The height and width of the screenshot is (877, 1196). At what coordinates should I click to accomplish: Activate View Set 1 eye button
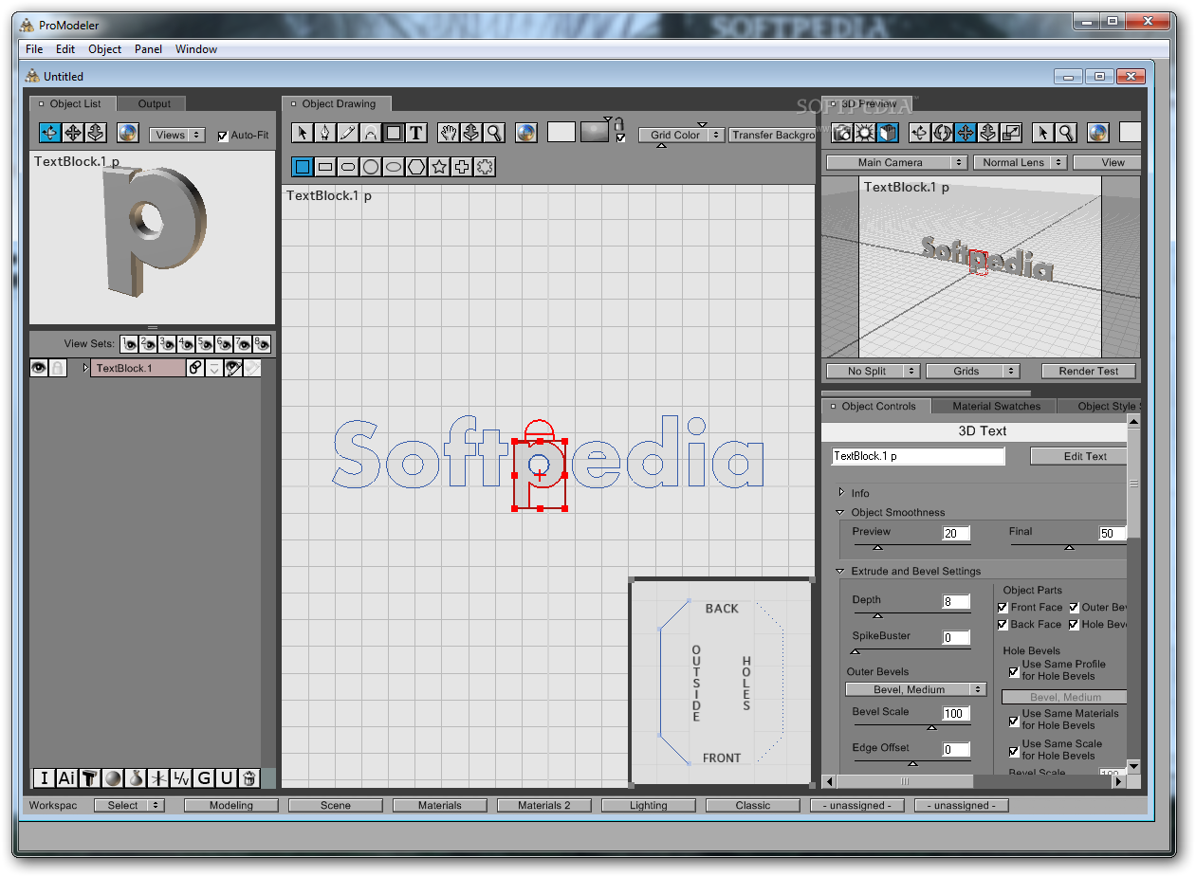[x=130, y=344]
